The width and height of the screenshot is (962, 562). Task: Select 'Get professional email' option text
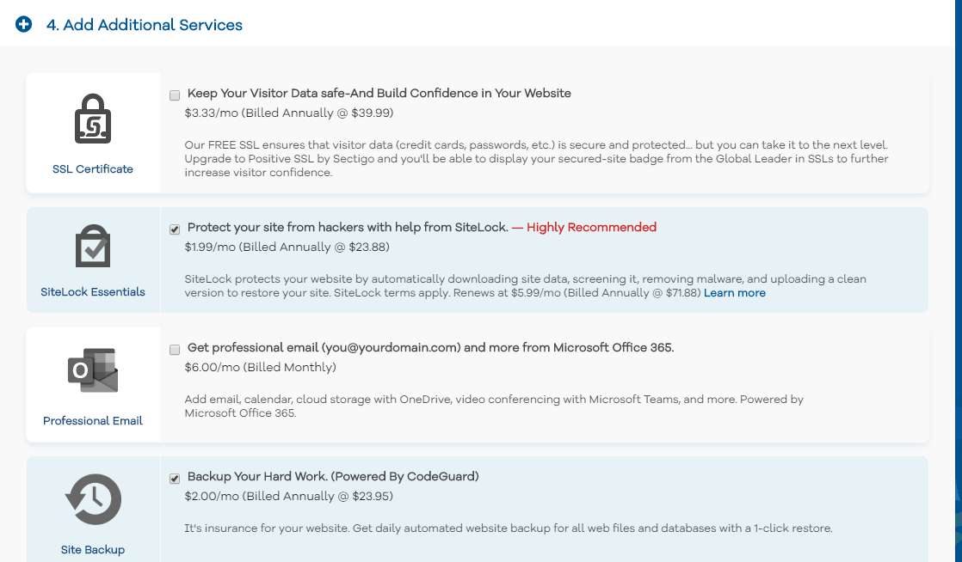[431, 347]
